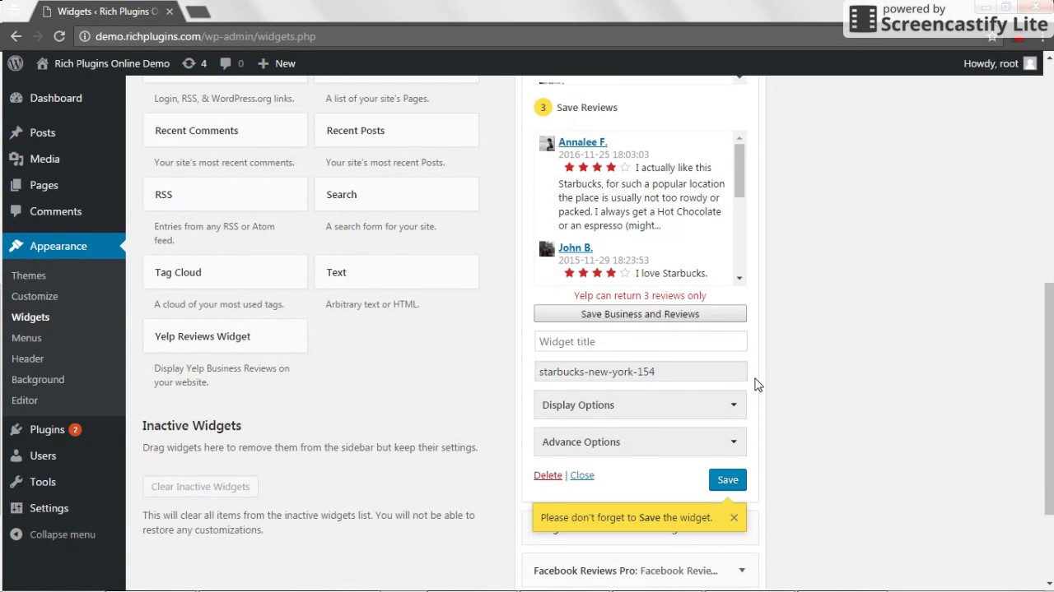The height and width of the screenshot is (592, 1054).
Task: Open the Menus submenu item
Action: 26,338
